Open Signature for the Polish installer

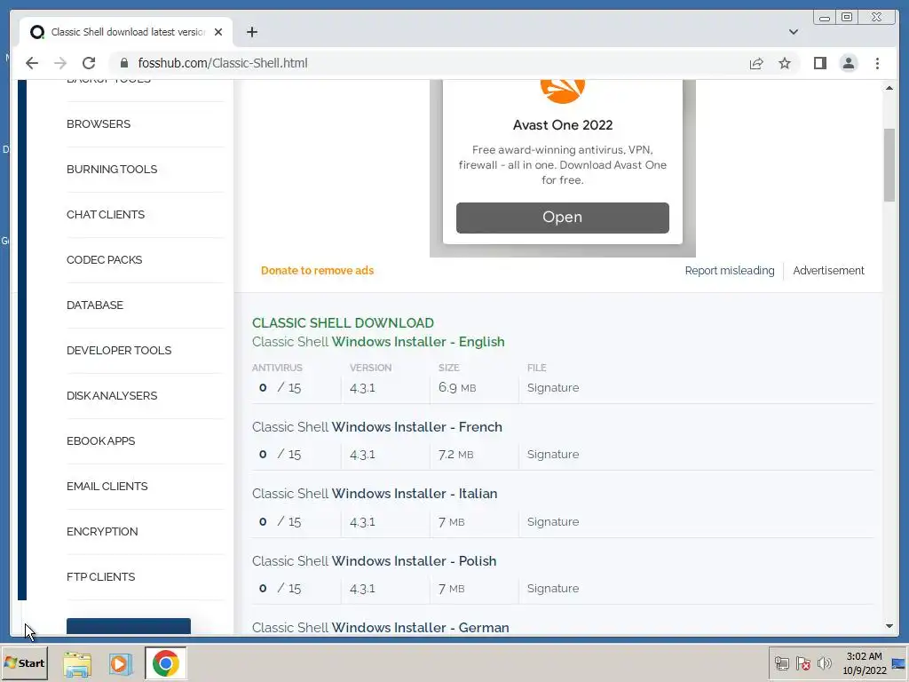(552, 588)
